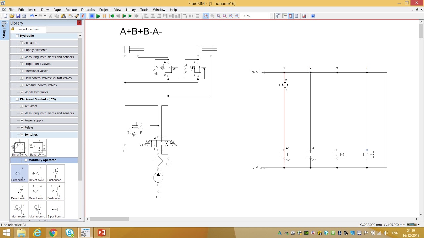This screenshot has width=424, height=238.
Task: Expand the Power supply group
Action: click(x=22, y=120)
